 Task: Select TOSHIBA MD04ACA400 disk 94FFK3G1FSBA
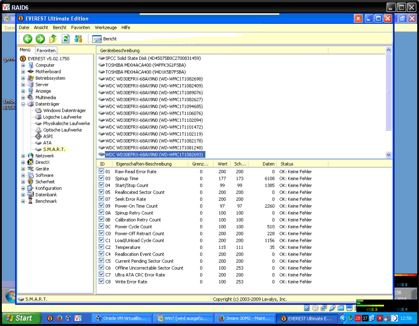(146, 65)
